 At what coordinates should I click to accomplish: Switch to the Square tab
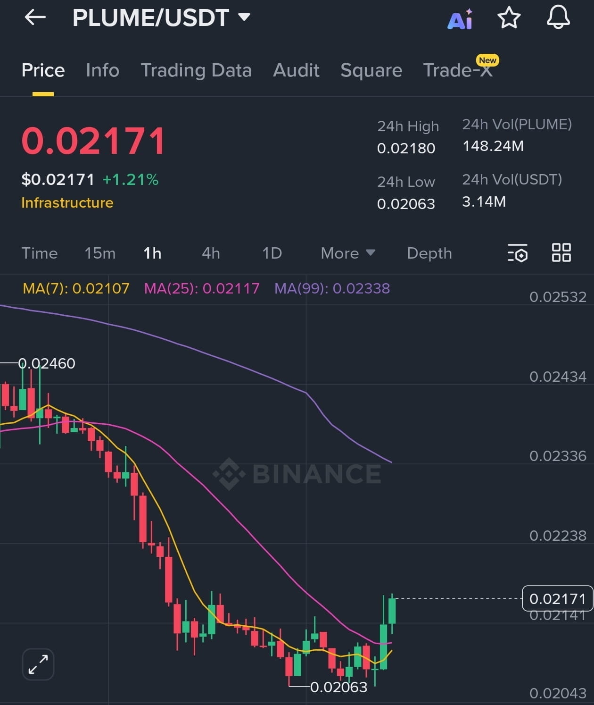click(371, 70)
